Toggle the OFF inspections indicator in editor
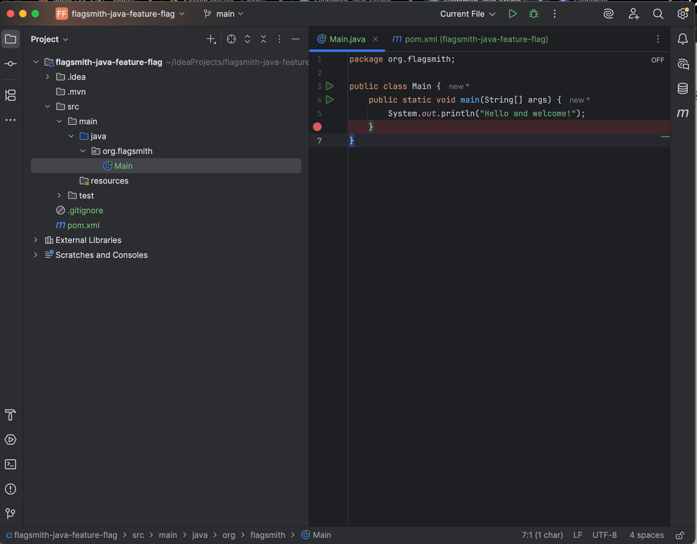The height and width of the screenshot is (544, 697). [657, 60]
